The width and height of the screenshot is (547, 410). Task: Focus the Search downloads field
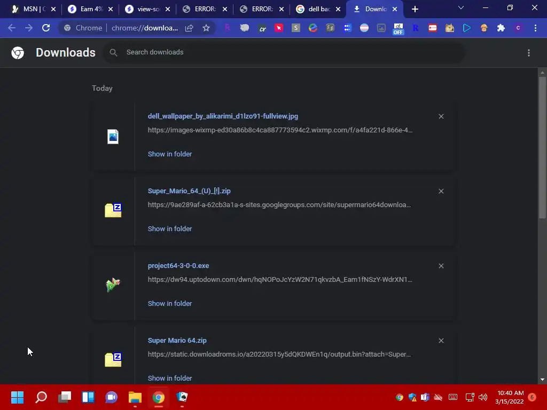(x=284, y=52)
